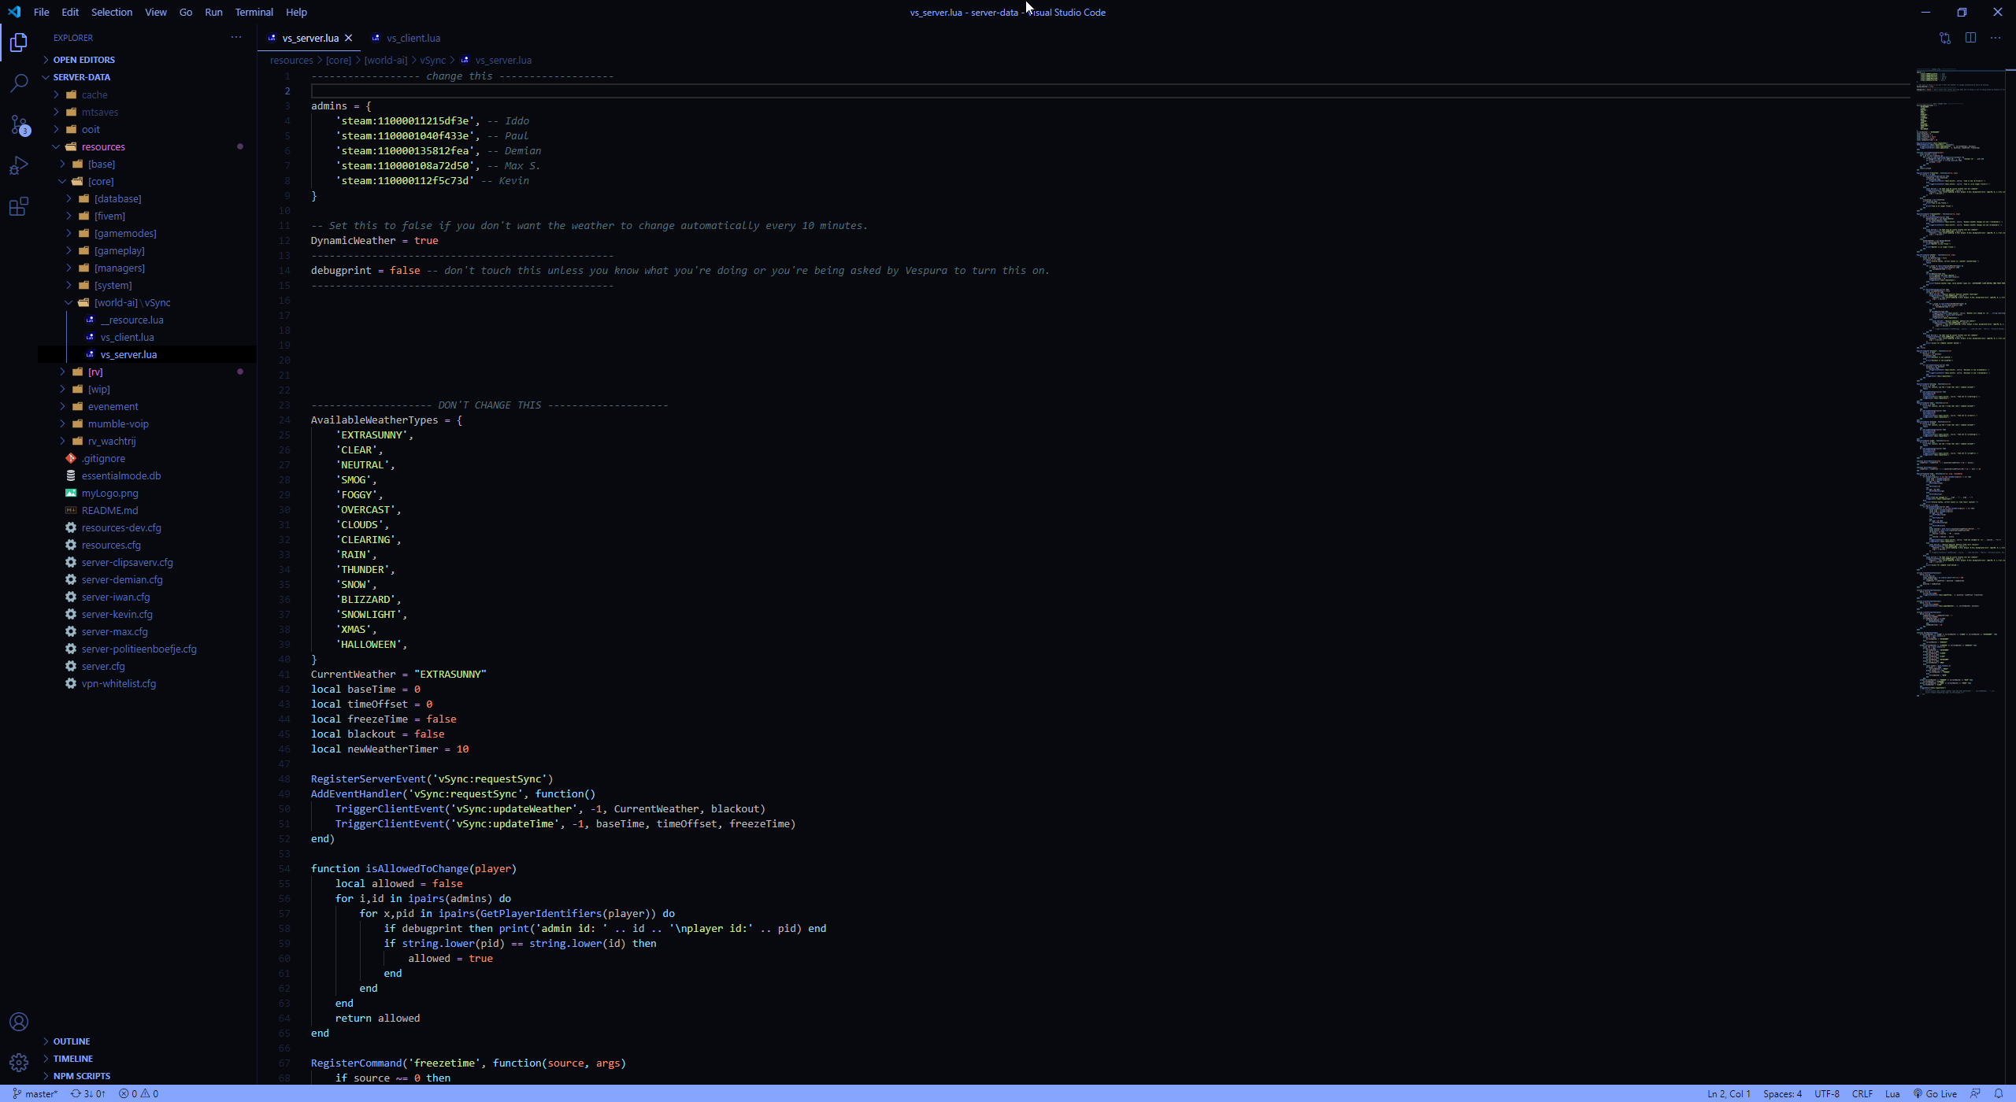Switch to the vs_client.lua tab
The width and height of the screenshot is (2016, 1102).
413,38
